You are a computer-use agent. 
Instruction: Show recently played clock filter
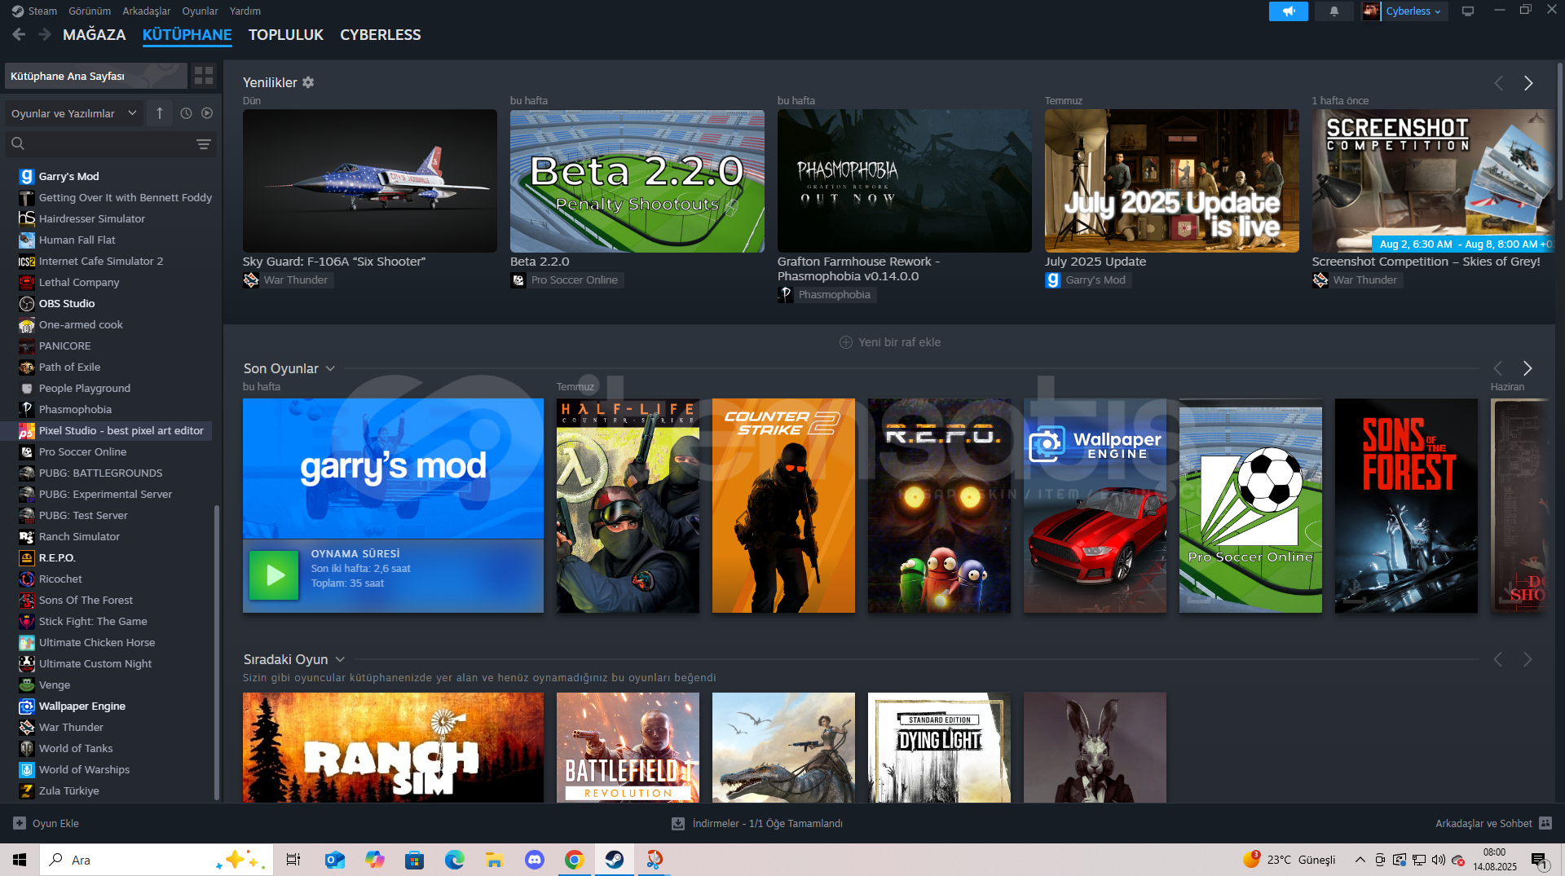pos(186,113)
